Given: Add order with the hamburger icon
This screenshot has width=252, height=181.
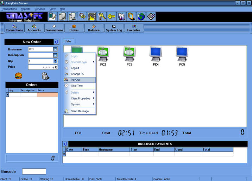Looking at the screenshot, I should [18, 76].
